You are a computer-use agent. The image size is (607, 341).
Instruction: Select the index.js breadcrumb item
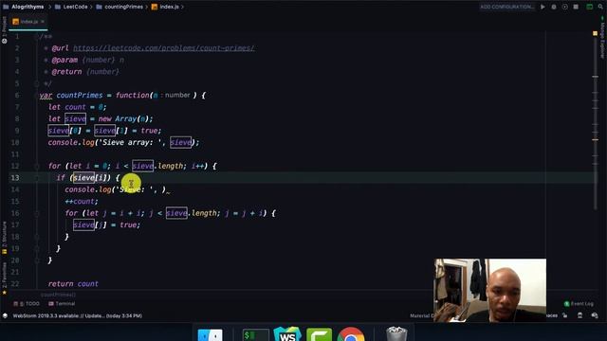pos(165,7)
